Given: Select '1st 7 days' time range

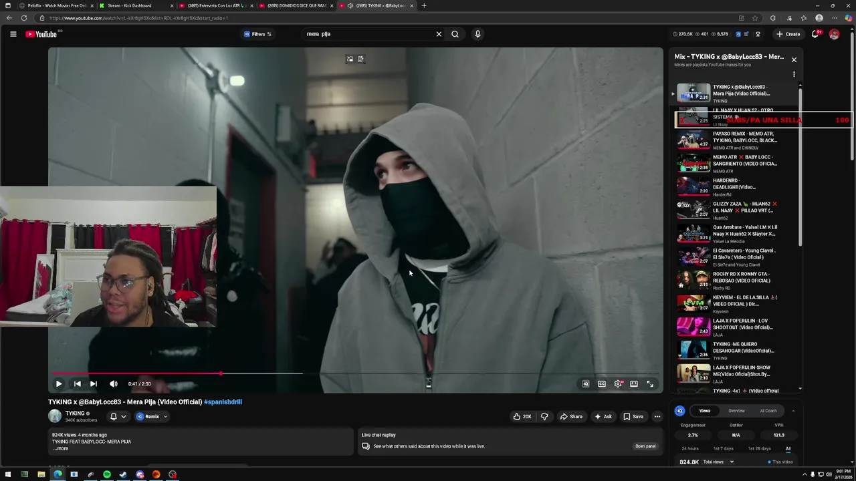Looking at the screenshot, I should click(723, 448).
